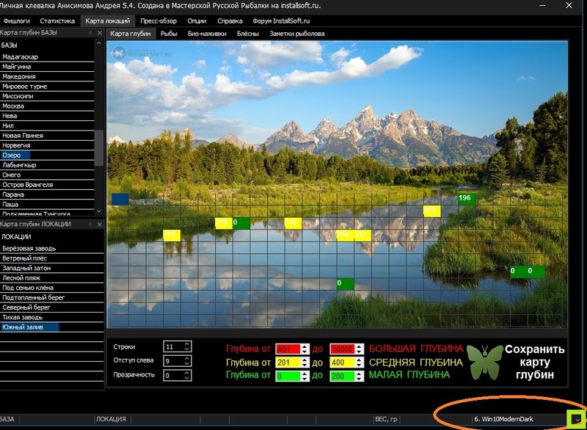587x430 pixels.
Task: Switch to the Блёсны tab
Action: [248, 34]
